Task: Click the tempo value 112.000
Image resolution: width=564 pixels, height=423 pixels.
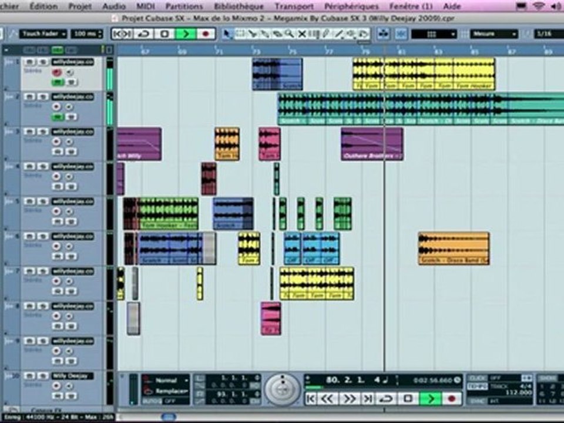Action: click(x=518, y=392)
